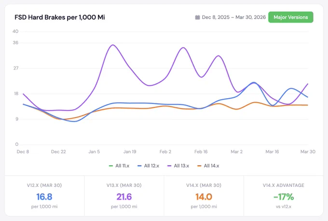328x221 pixels.
Task: Click the V13.X value 21.6
Action: pyautogui.click(x=124, y=197)
